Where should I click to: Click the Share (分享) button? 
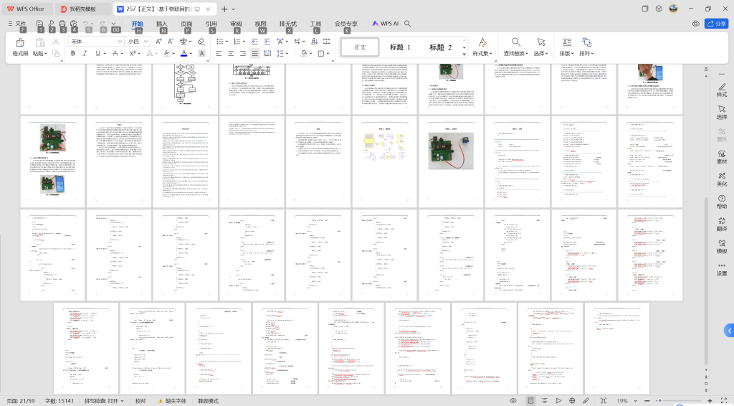(716, 24)
